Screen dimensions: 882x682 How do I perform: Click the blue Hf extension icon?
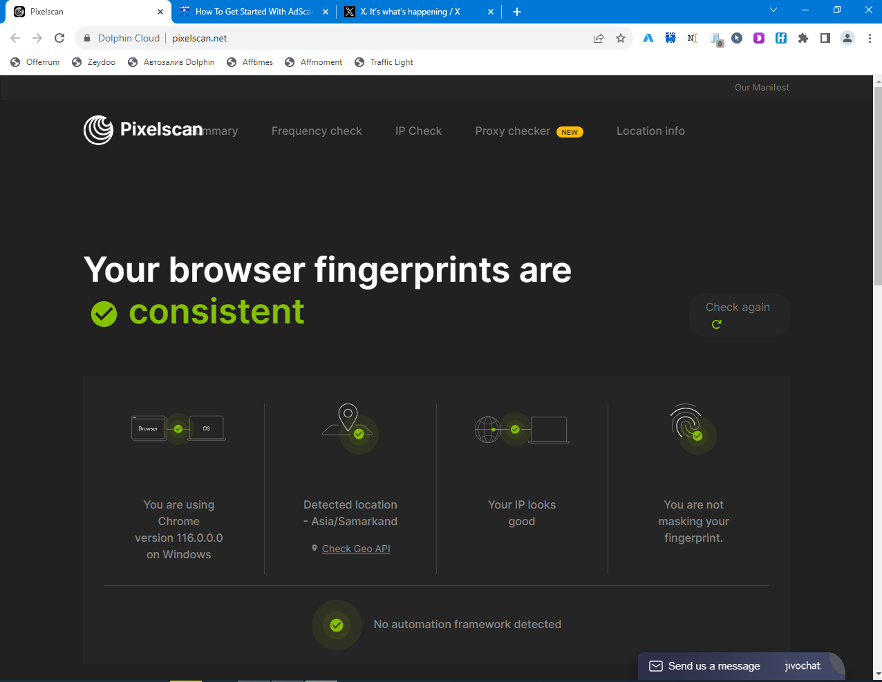tap(781, 39)
